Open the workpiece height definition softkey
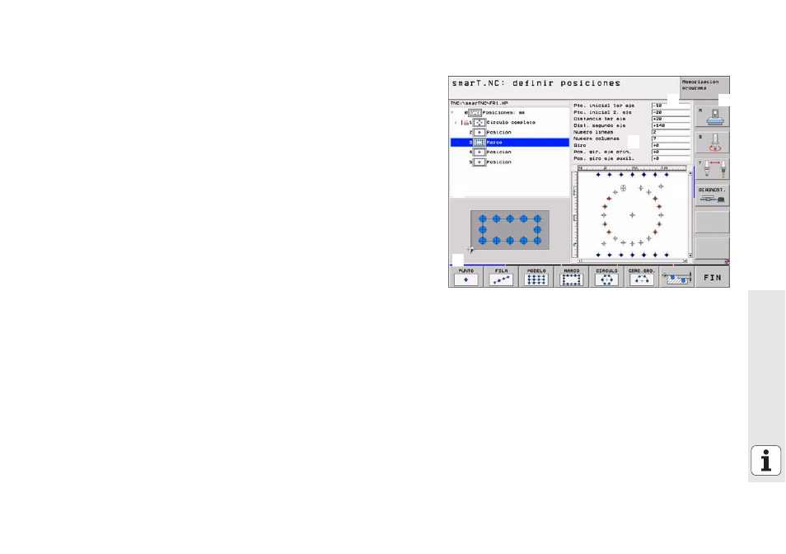 676,277
